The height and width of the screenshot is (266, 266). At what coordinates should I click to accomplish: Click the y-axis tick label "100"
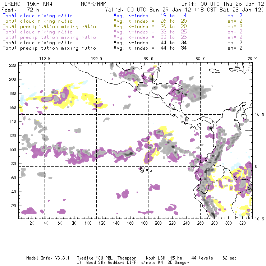coord(13,150)
